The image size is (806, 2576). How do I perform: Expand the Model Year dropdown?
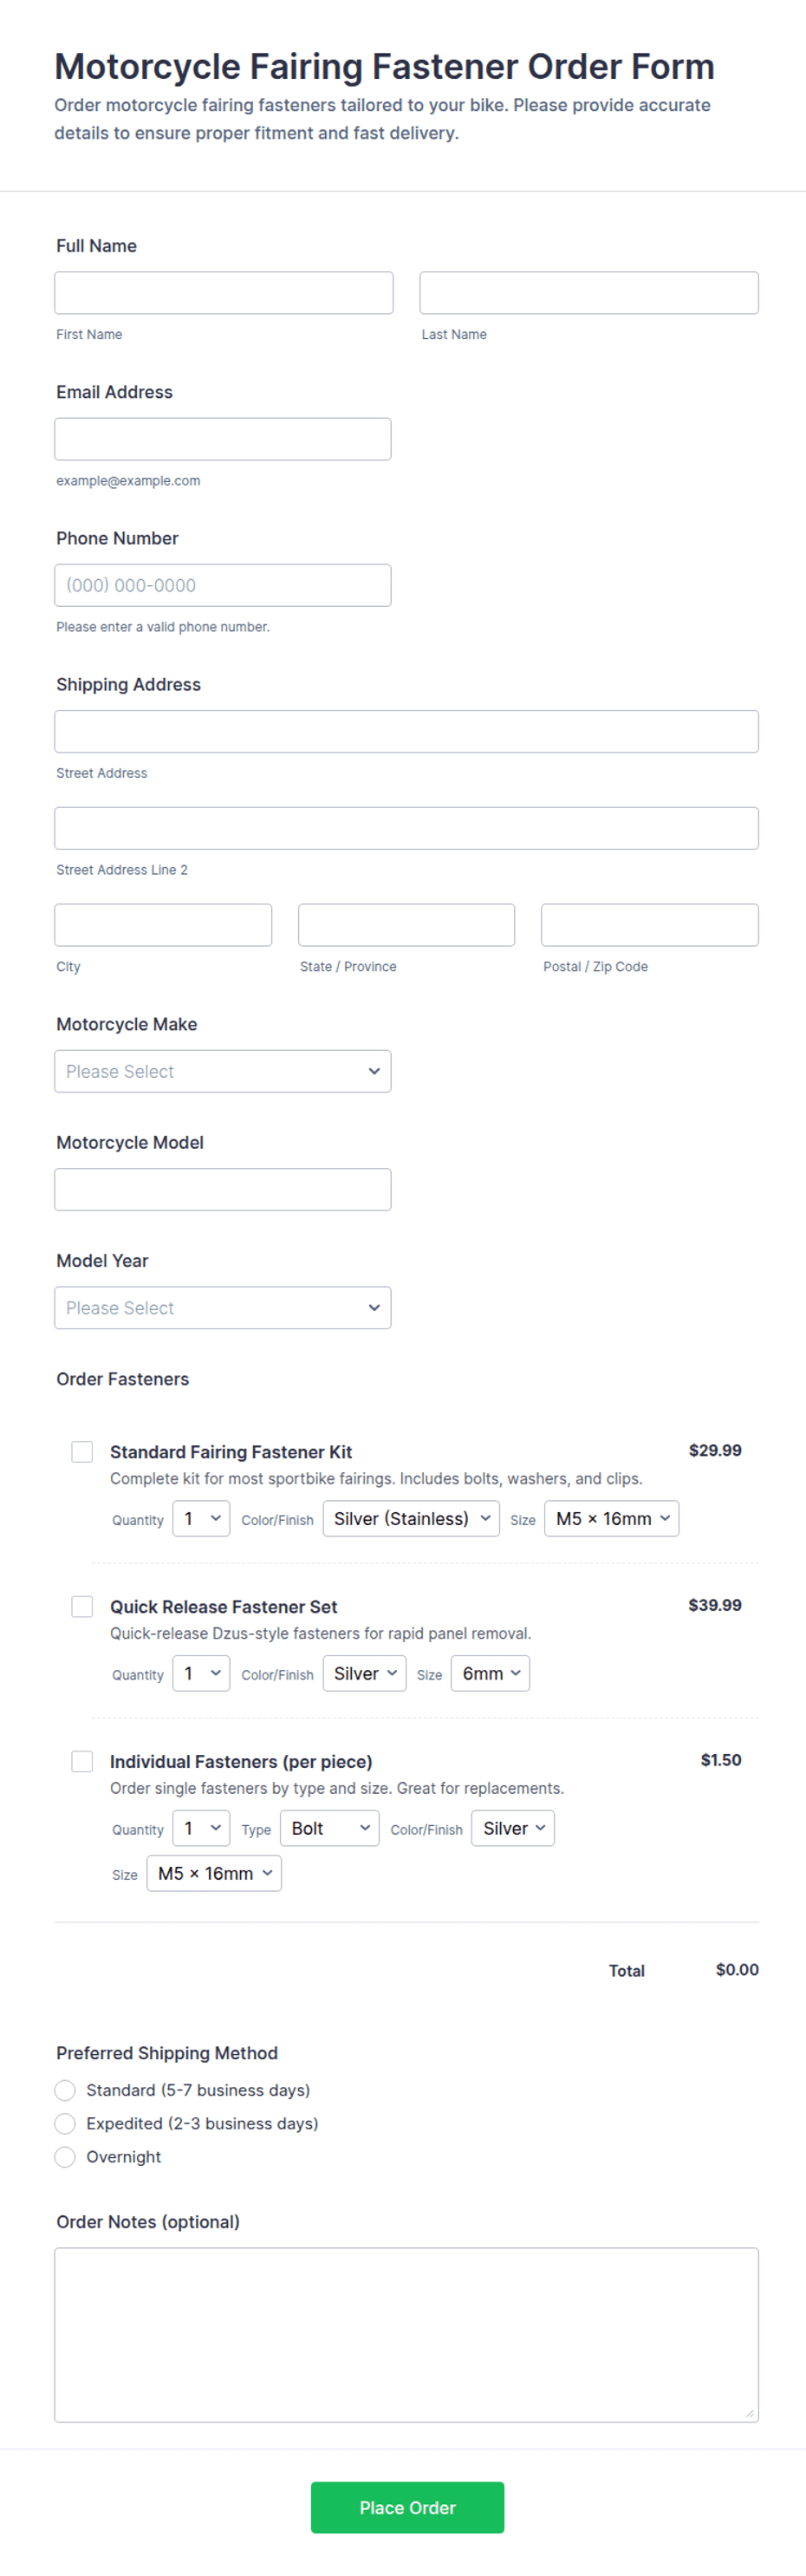[222, 1307]
